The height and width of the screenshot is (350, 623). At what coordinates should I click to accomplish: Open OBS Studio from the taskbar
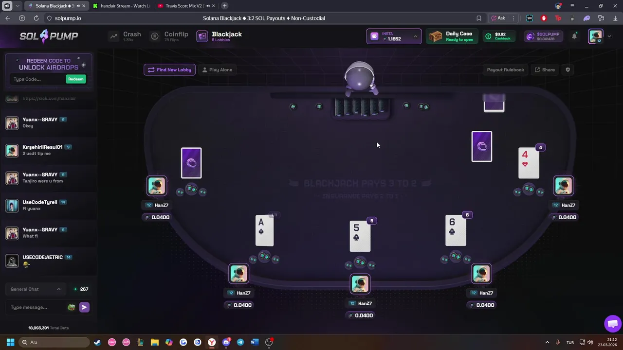pos(269,342)
